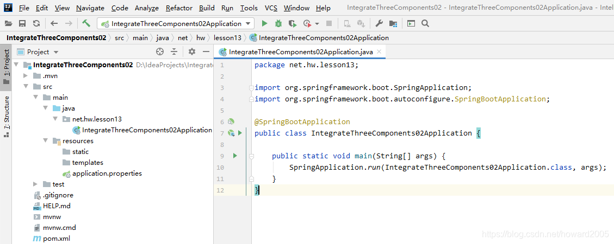Select application.properties file

pos(102,174)
